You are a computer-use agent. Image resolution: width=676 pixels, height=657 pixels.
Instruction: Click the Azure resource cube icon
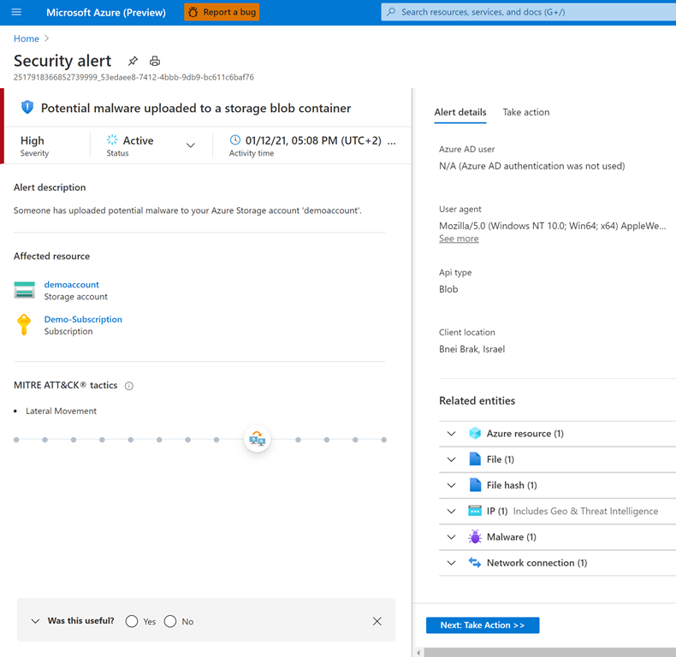pos(475,433)
